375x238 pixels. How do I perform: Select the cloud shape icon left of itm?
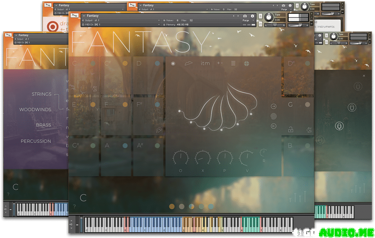coord(189,63)
